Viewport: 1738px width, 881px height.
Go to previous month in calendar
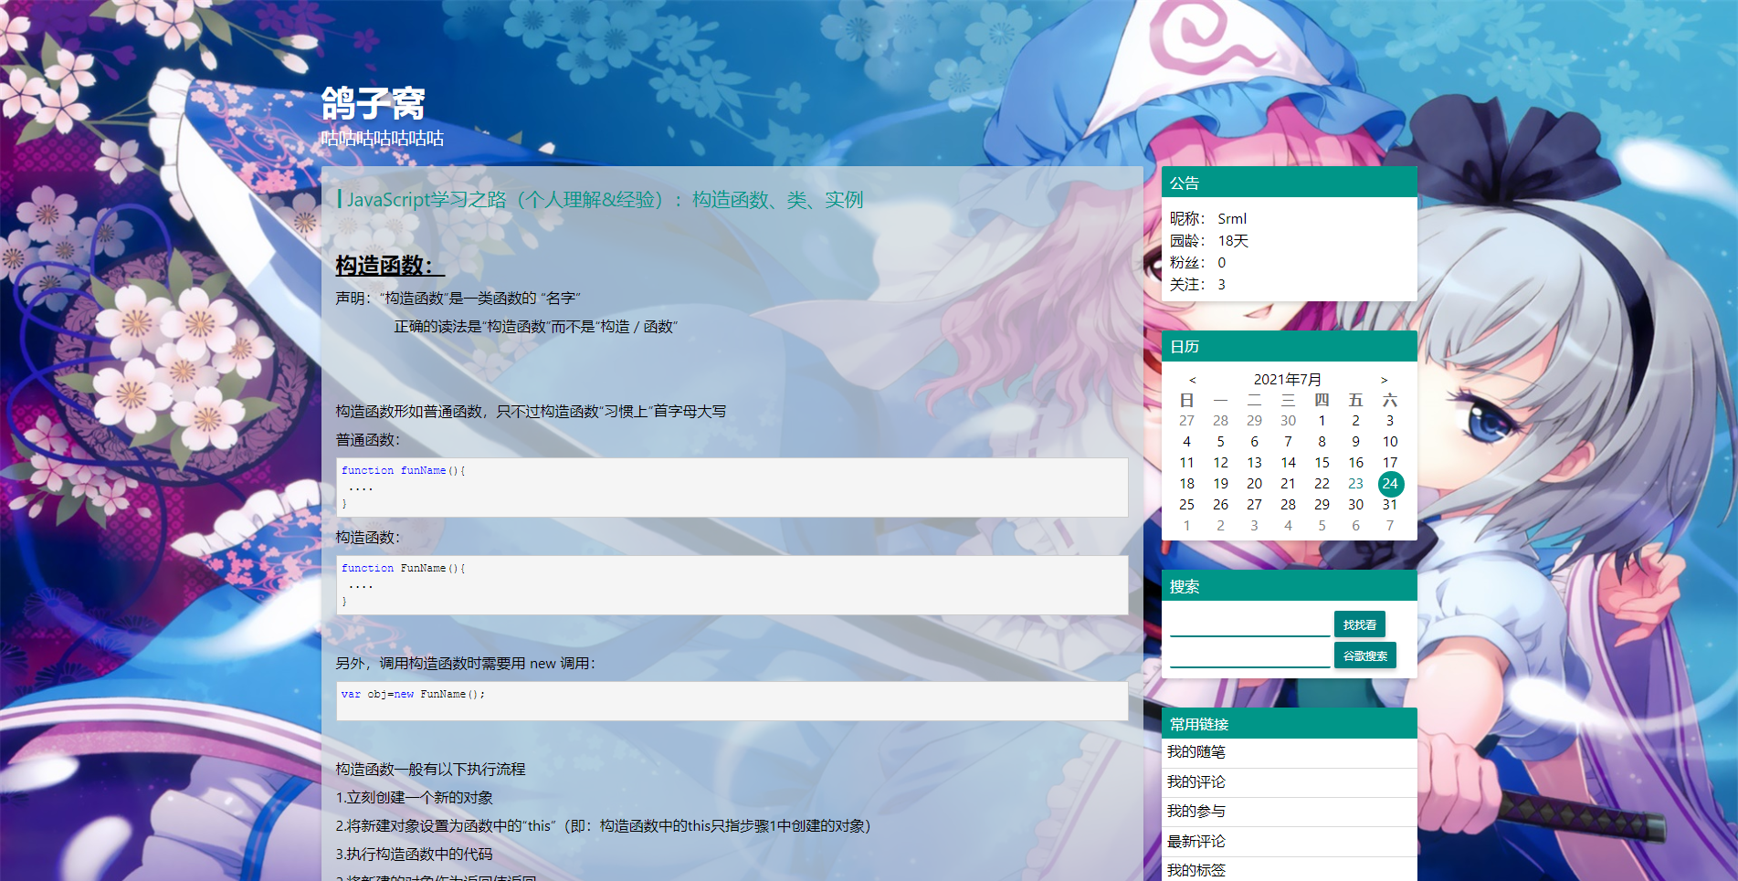pyautogui.click(x=1192, y=380)
